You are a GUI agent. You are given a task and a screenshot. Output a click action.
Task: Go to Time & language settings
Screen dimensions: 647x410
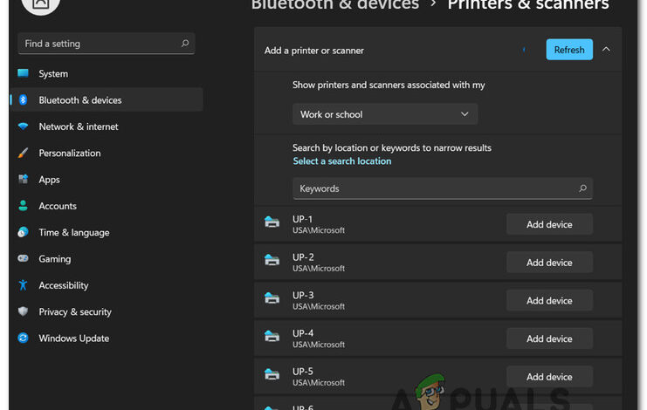point(74,233)
